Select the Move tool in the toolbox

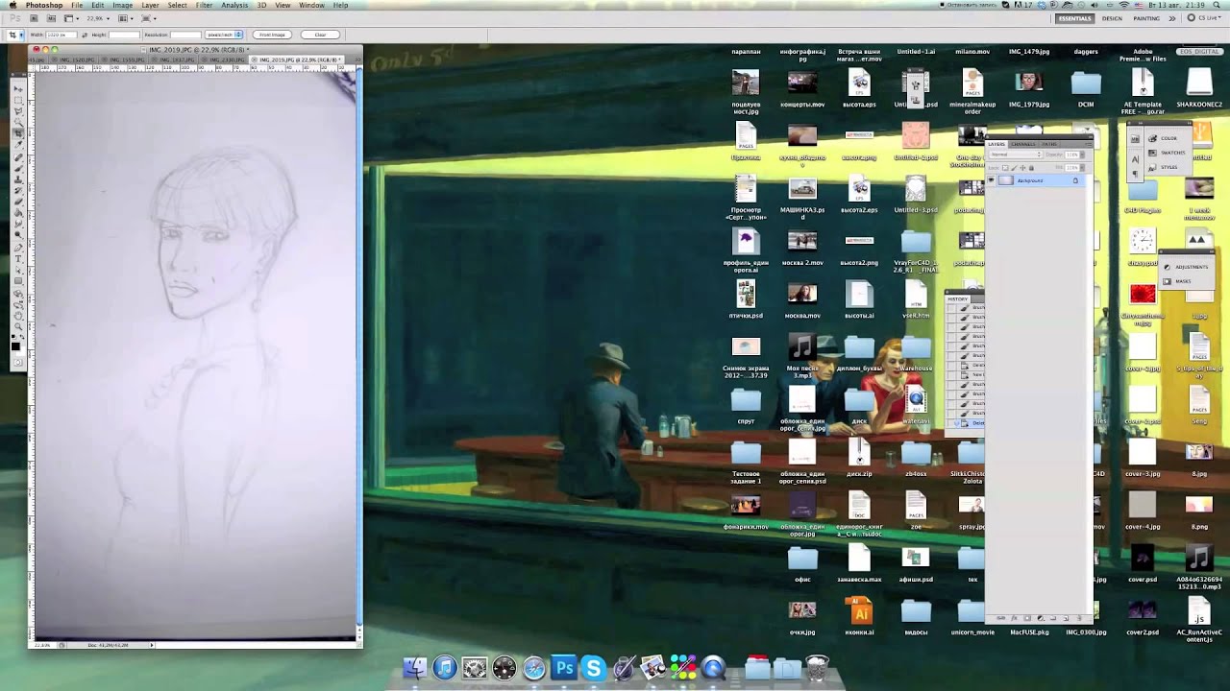click(18, 89)
